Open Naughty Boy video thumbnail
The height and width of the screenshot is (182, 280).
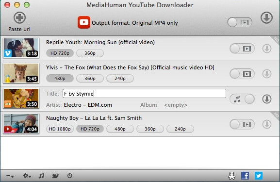pos(21,124)
